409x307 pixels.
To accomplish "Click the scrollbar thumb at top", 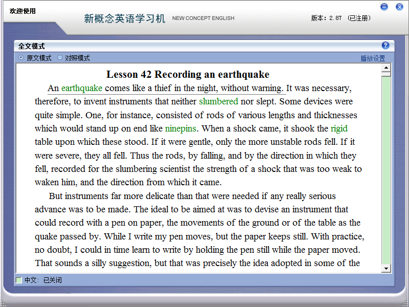I will click(x=386, y=74).
